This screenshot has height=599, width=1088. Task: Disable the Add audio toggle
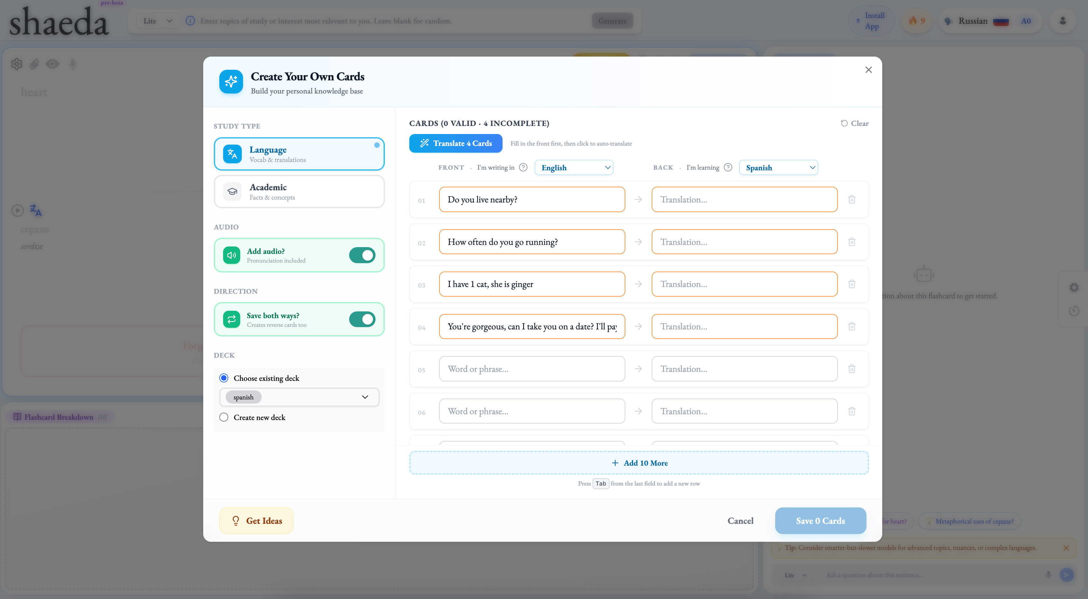[362, 255]
